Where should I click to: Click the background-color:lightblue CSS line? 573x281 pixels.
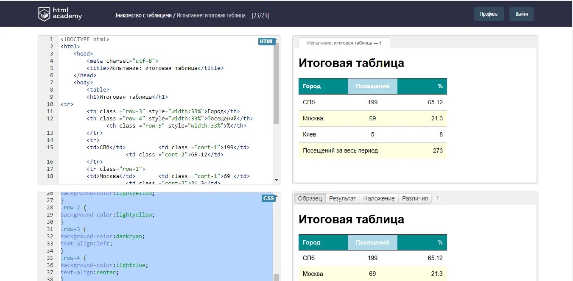(104, 265)
